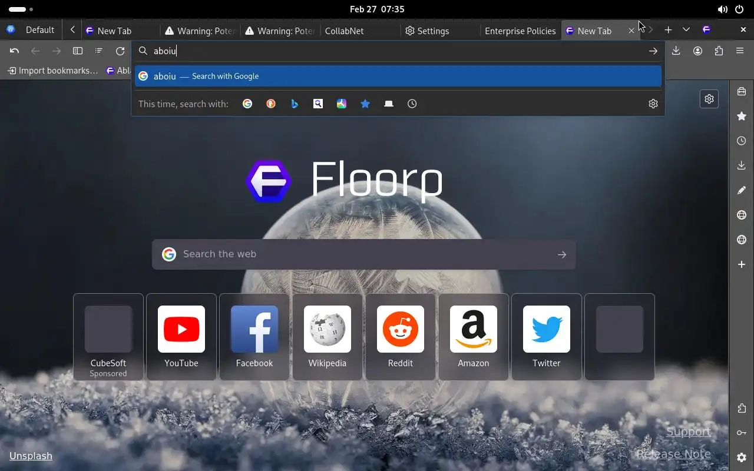Open search settings gear in the dropdown

click(x=653, y=104)
